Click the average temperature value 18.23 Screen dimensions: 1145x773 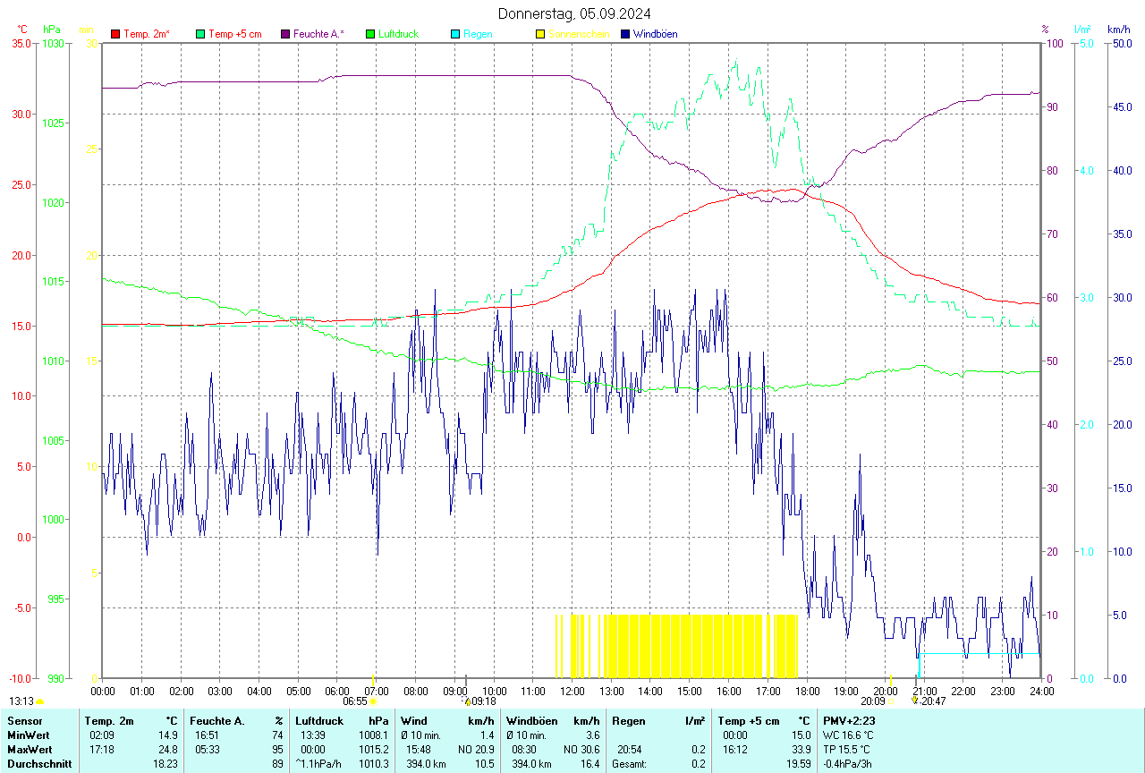pos(166,763)
